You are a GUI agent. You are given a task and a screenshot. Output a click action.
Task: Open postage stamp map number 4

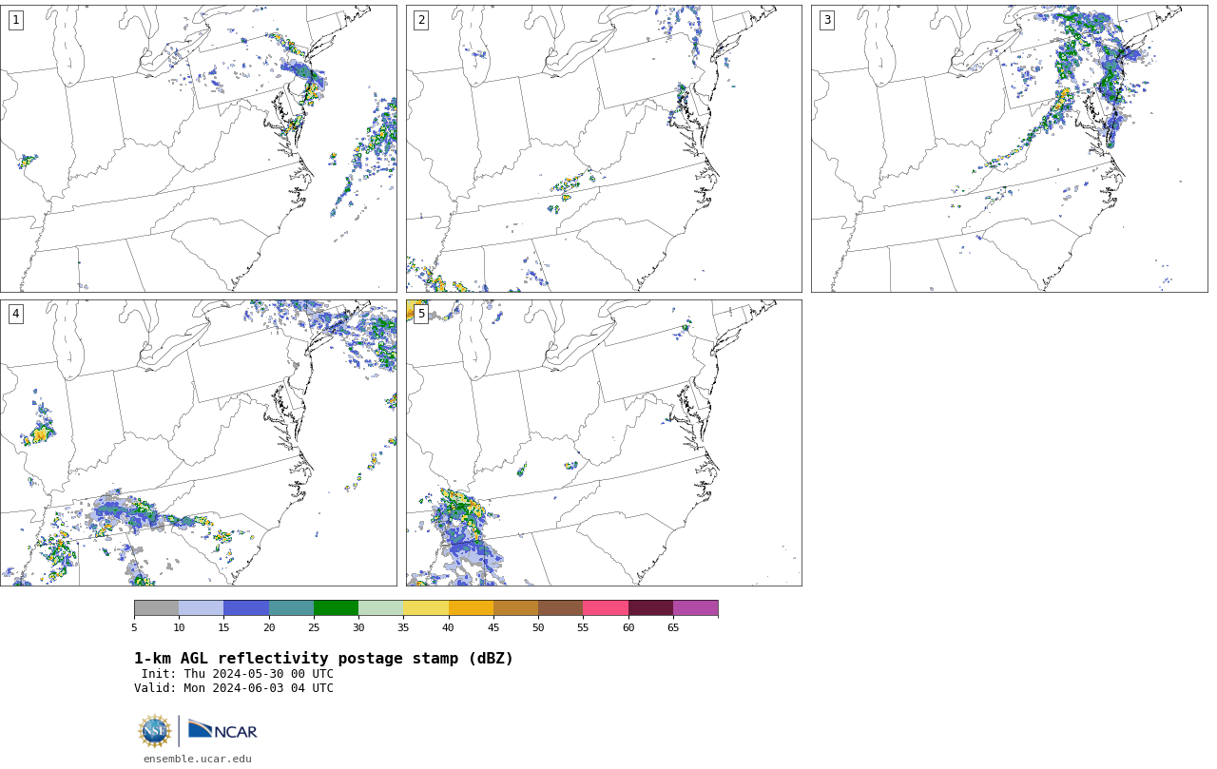(199, 443)
